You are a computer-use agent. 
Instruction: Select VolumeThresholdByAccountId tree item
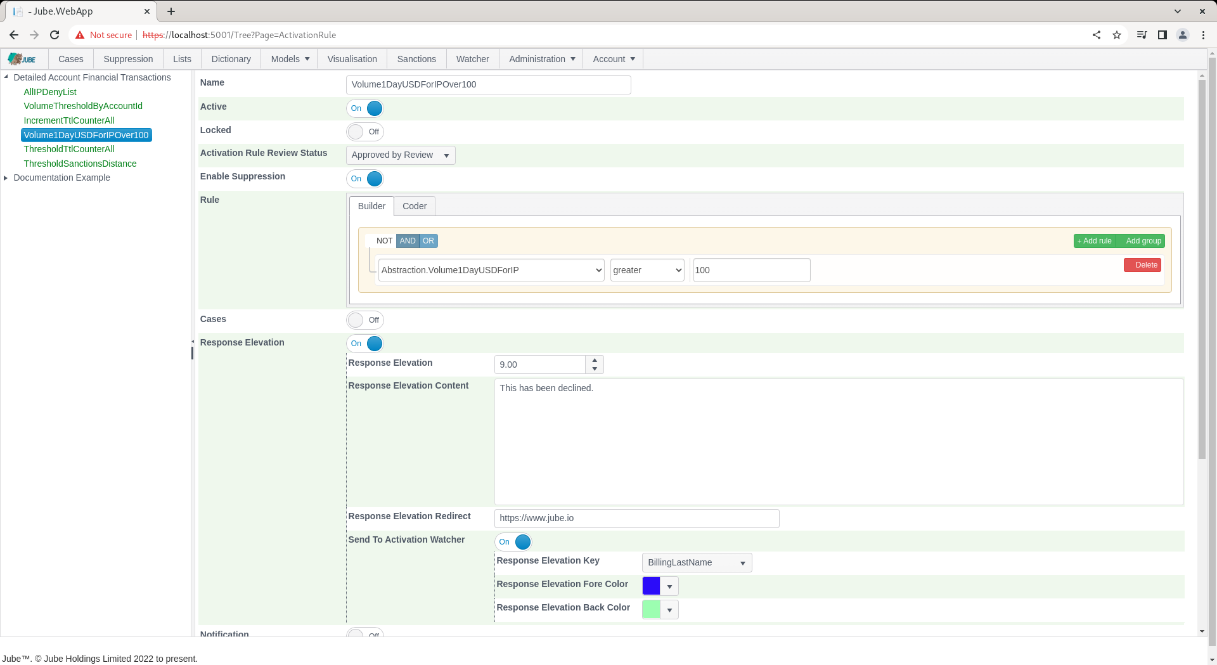(83, 106)
